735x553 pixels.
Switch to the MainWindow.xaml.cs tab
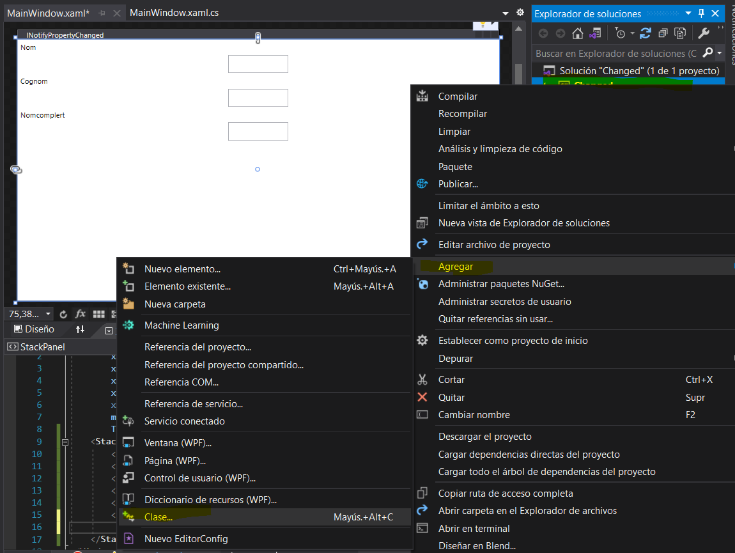click(174, 13)
